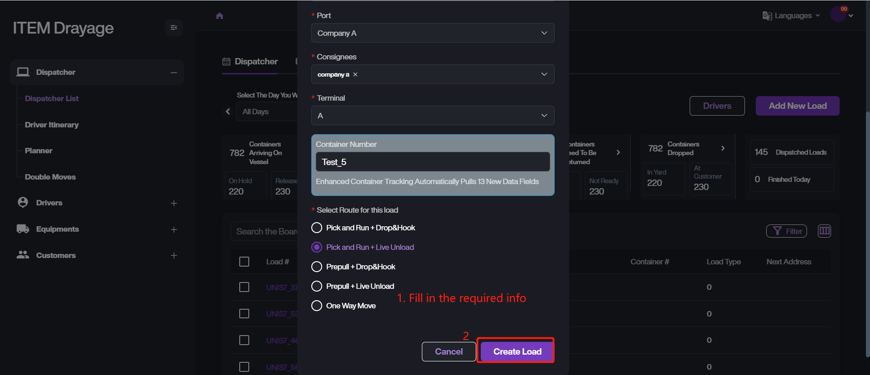The height and width of the screenshot is (375, 870).
Task: Click the user avatar with notification badge
Action: click(x=838, y=14)
